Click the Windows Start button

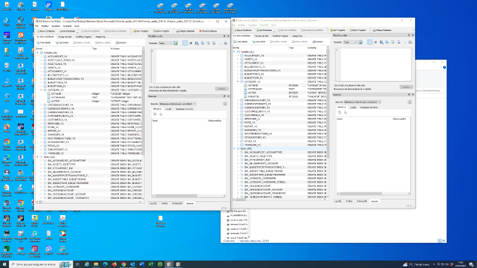(4, 264)
